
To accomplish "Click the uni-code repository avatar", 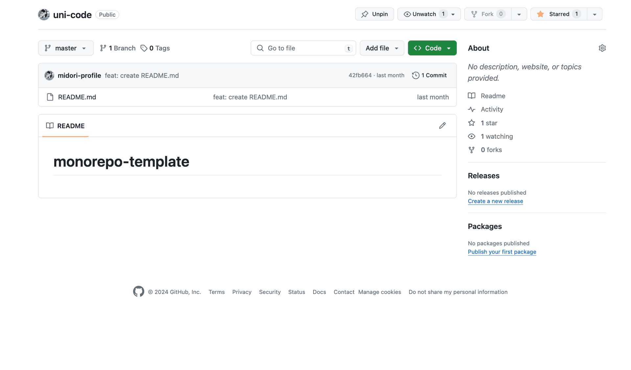I will (44, 14).
